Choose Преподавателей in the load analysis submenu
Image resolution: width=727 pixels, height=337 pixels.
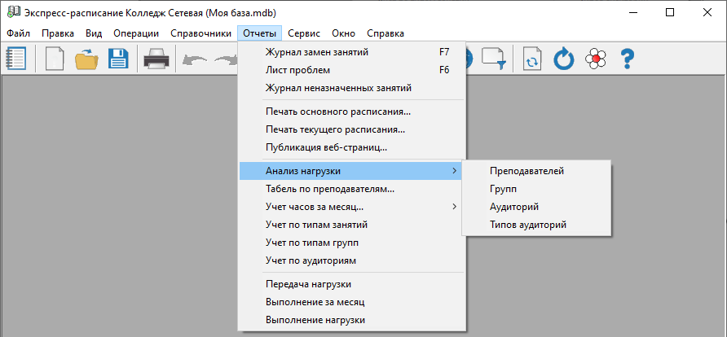coord(527,171)
